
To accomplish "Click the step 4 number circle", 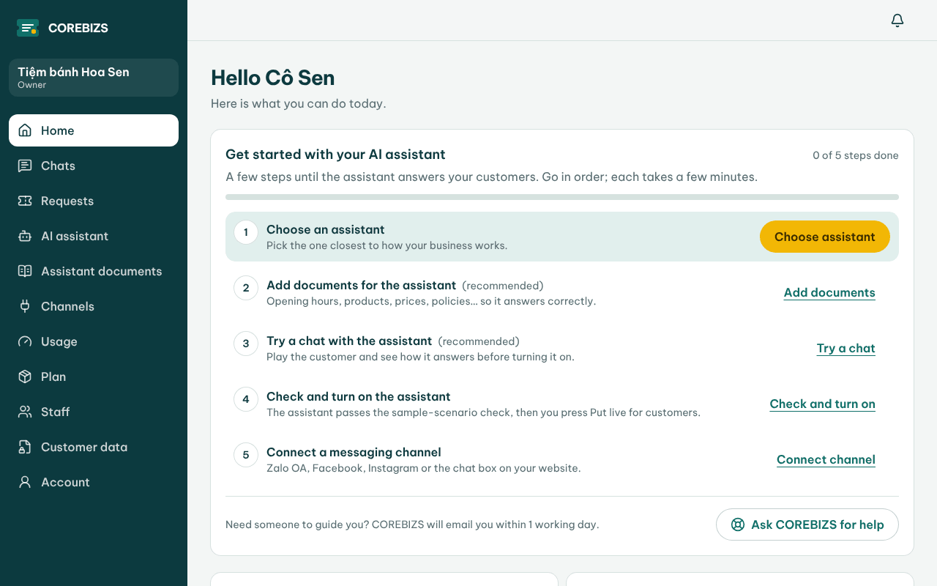I will coord(246,399).
